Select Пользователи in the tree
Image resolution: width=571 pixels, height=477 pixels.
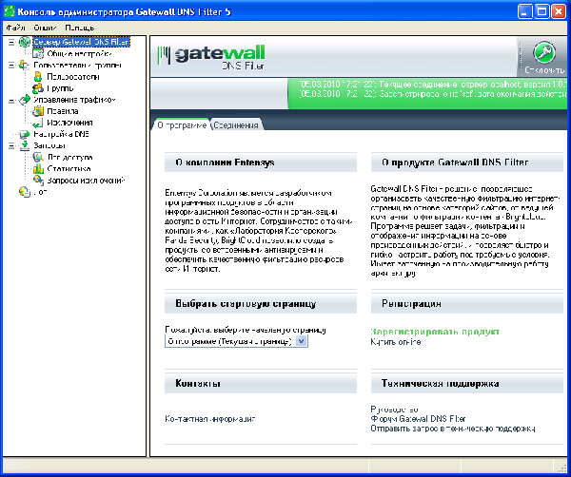click(73, 77)
